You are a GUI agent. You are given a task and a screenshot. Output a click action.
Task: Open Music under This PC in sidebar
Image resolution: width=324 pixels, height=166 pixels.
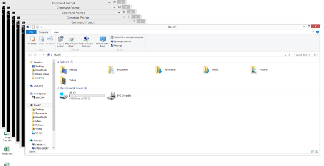37,121
